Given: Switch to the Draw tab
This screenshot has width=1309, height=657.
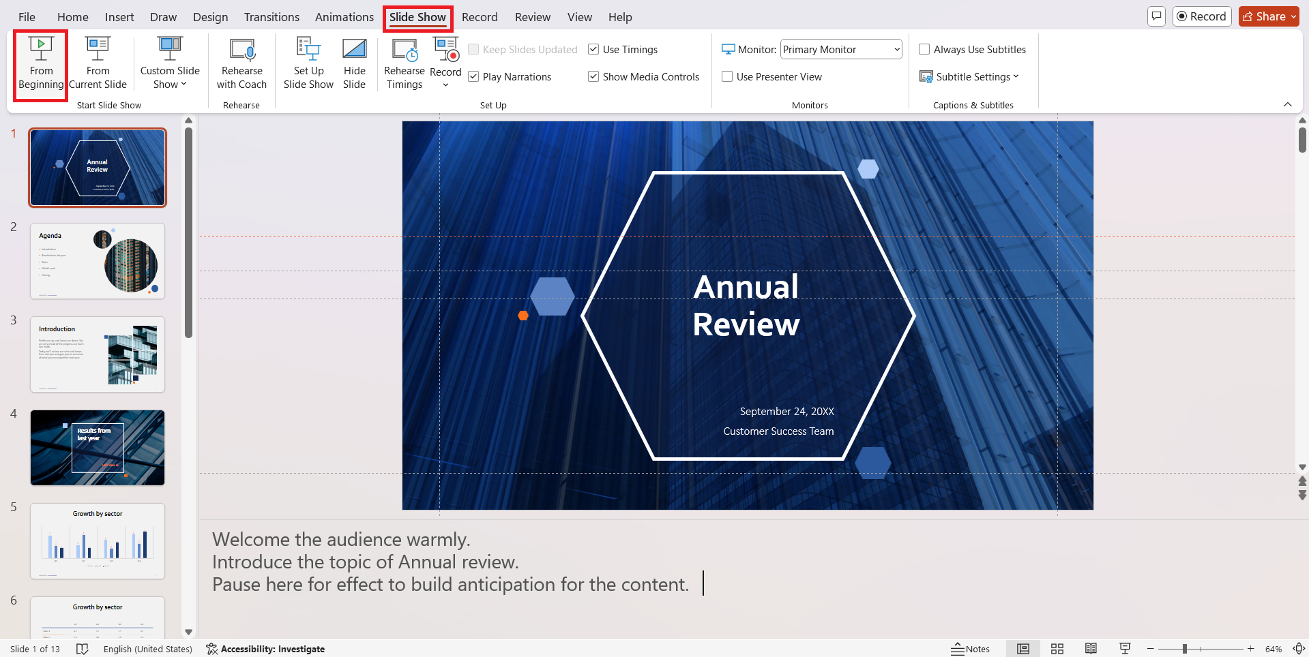Looking at the screenshot, I should [163, 17].
